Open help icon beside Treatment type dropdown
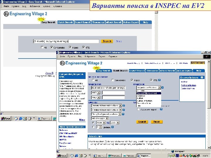Image resolution: width=211 pixels, height=158 pixels. point(124,110)
